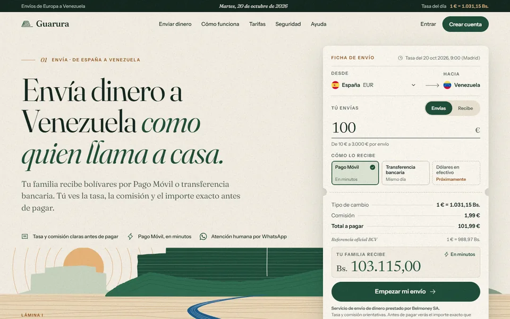Click the clock icon beside rate timestamp

401,58
